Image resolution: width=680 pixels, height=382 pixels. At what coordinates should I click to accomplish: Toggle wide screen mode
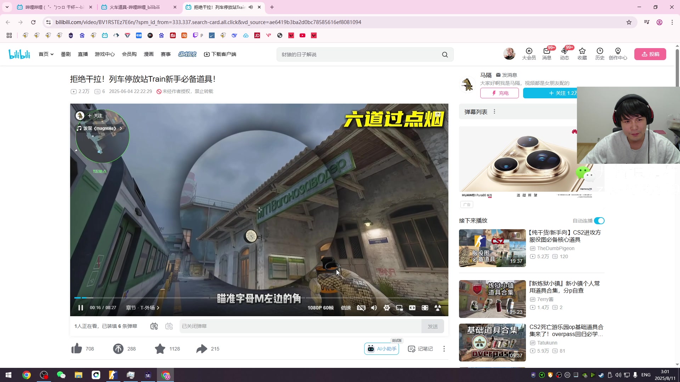point(412,308)
